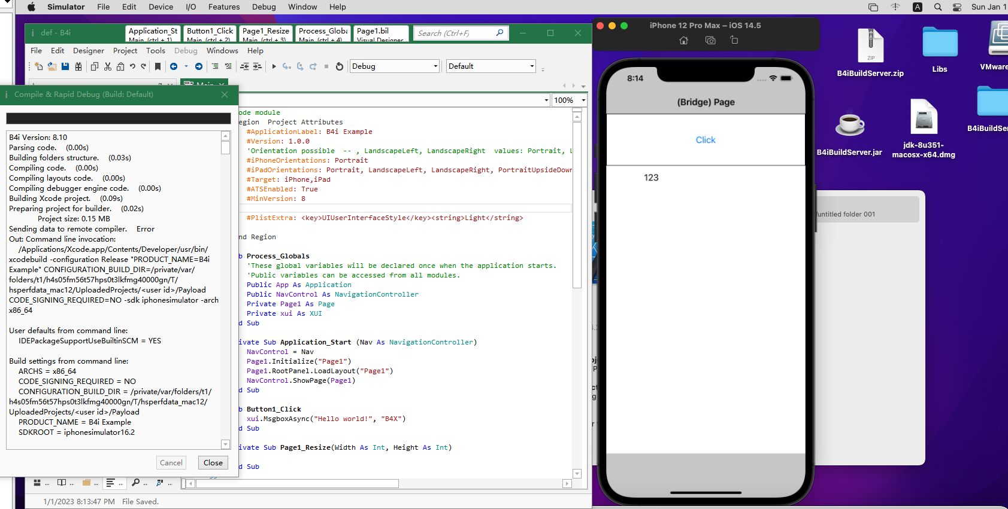Open Spotlight search in macOS menu bar

[938, 7]
